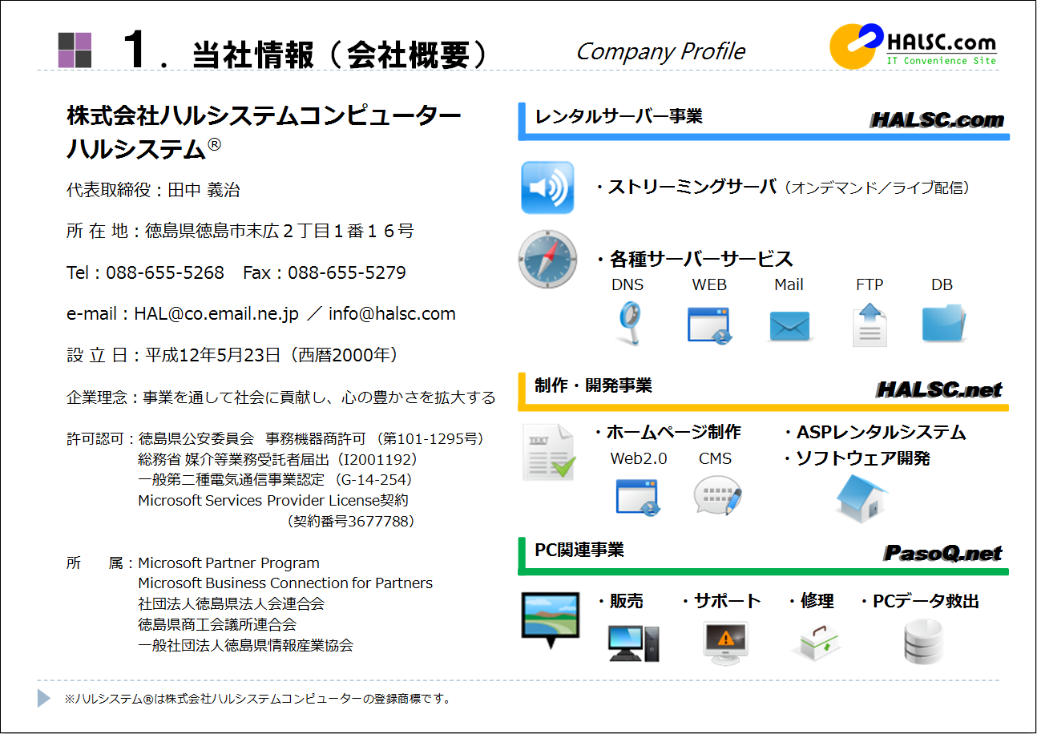1037x734 pixels.
Task: Click the CMS label
Action: pos(715,459)
